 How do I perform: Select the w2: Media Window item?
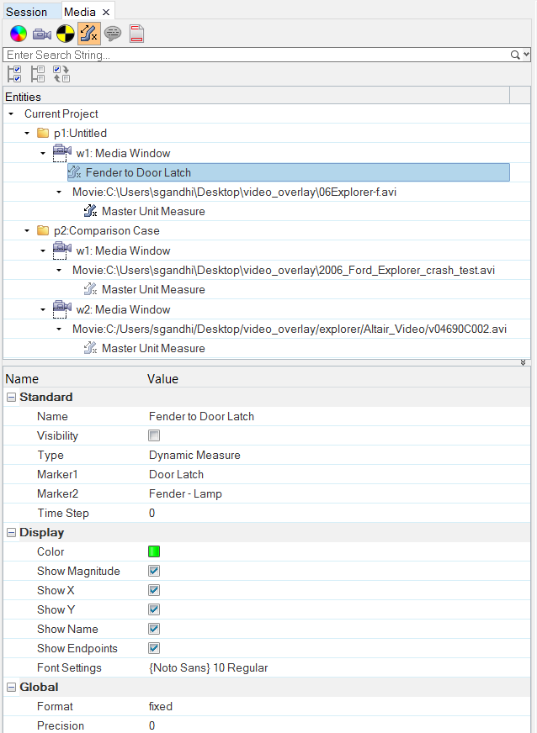[123, 309]
